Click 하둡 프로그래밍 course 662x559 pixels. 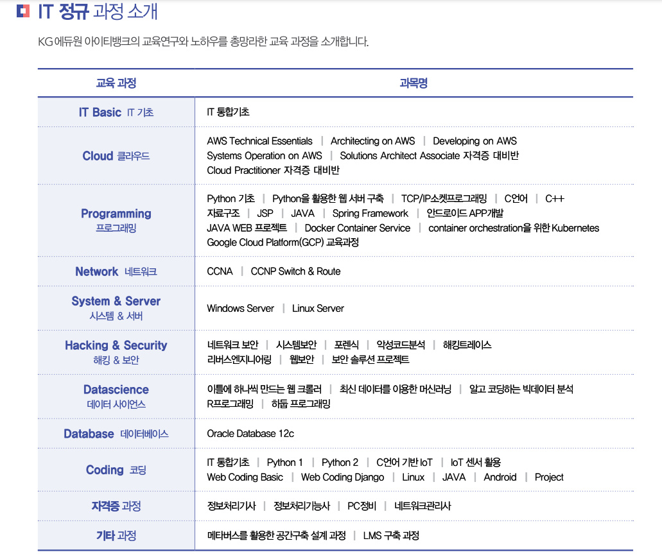301,404
